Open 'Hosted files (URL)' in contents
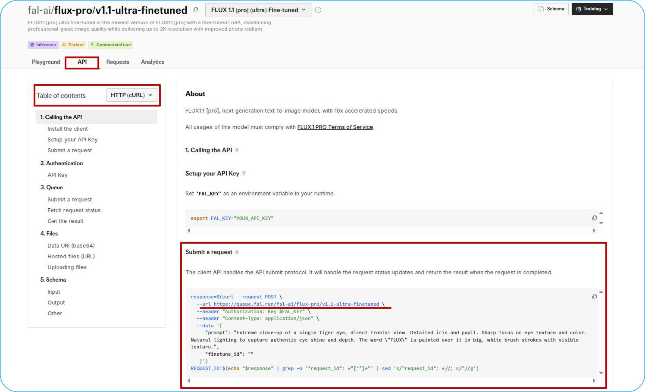 (71, 257)
